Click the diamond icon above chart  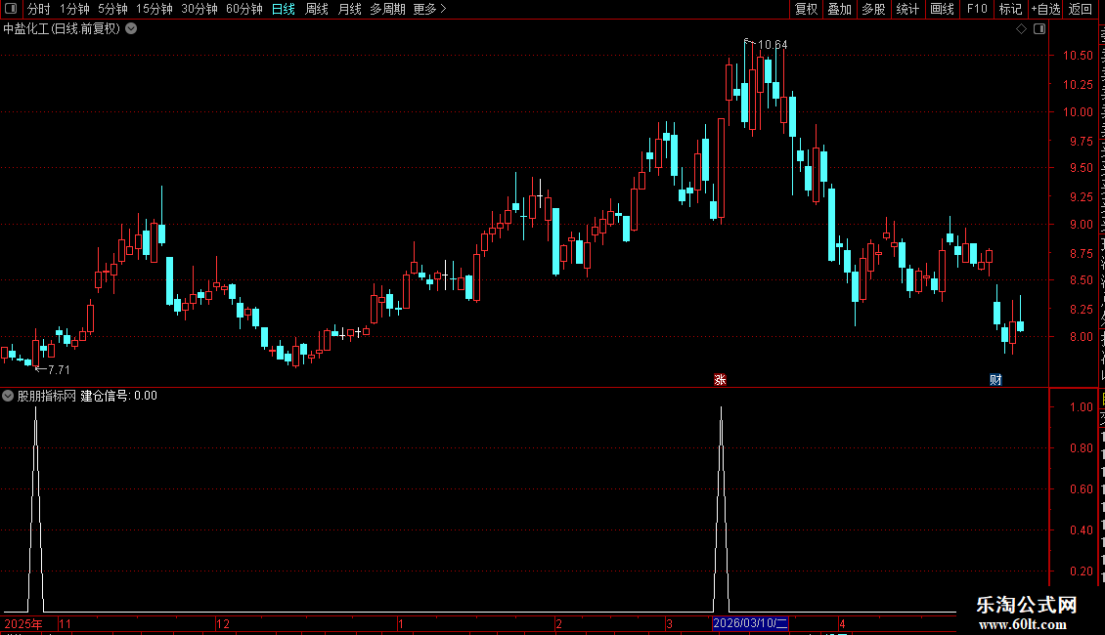1021,29
